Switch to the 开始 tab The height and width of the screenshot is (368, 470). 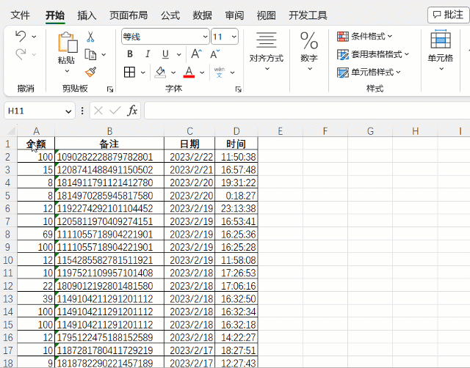(55, 15)
